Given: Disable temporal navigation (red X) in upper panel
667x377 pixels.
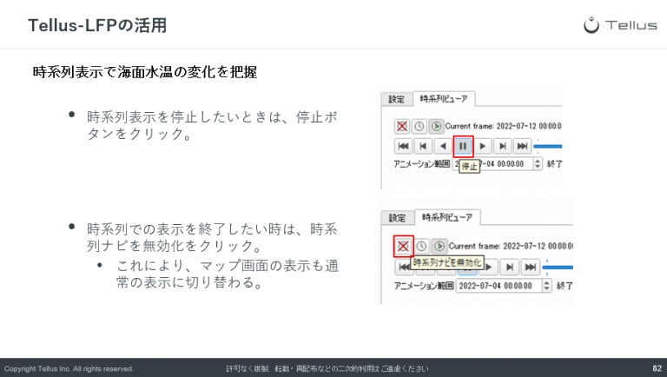Looking at the screenshot, I should [402, 126].
